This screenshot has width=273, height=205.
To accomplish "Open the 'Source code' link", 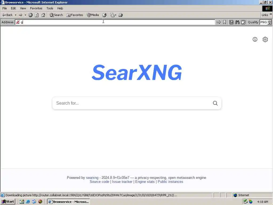I will tap(99, 182).
